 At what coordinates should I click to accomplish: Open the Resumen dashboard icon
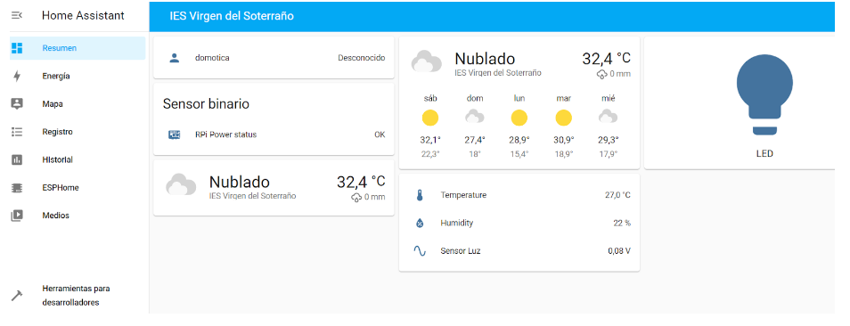[x=17, y=48]
